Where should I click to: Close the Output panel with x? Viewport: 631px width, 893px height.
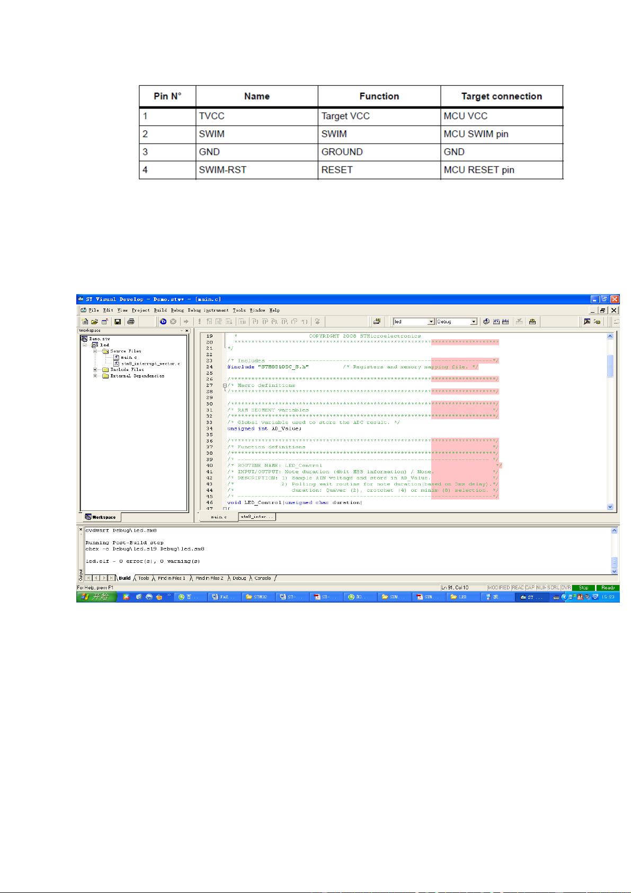click(x=81, y=529)
